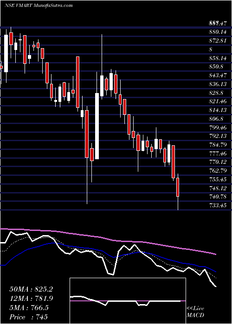This screenshot has height=324, width=232.
Task: Click the tall white candle rising to 828
Action: click(97, 126)
